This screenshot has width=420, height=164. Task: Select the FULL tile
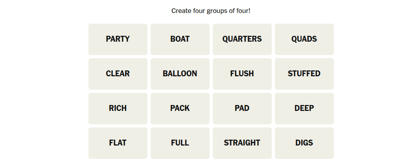tap(180, 143)
